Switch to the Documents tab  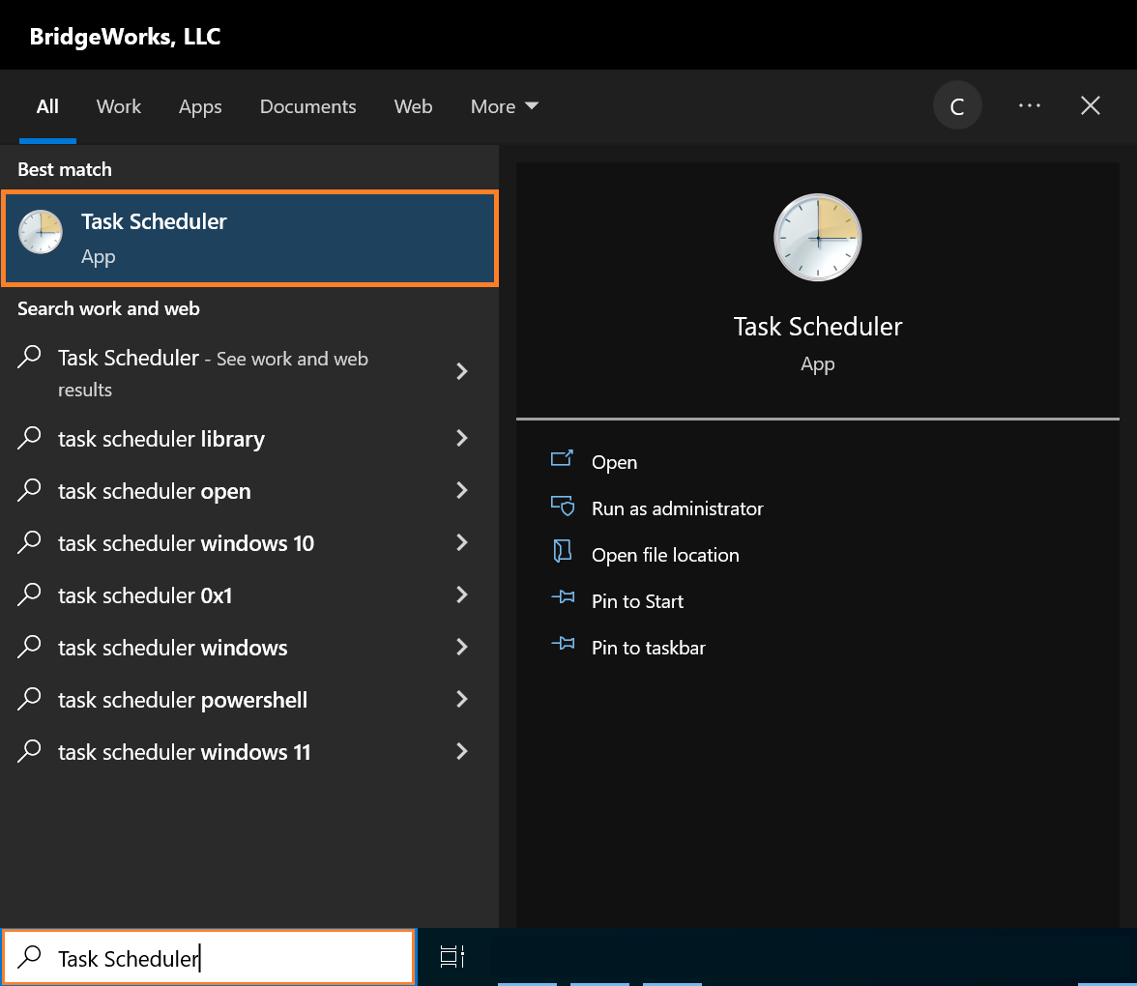click(x=307, y=106)
